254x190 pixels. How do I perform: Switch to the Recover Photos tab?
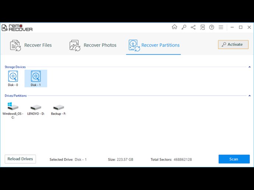click(x=93, y=45)
